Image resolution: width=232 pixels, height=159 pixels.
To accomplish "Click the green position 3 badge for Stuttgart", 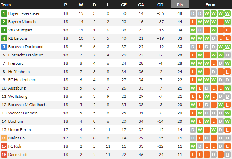I will click(4, 30).
